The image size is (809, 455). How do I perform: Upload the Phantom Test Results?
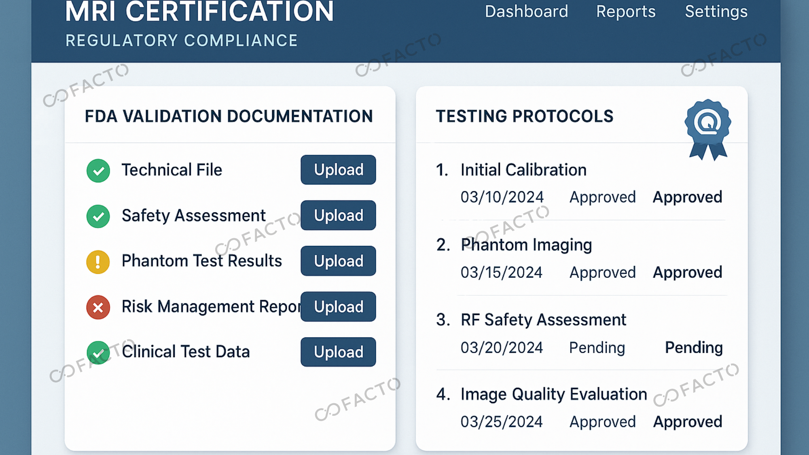tap(338, 261)
